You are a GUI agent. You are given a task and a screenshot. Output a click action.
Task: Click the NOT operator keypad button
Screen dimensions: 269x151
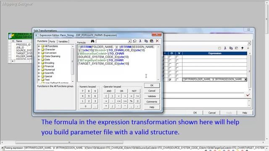pos(134,91)
